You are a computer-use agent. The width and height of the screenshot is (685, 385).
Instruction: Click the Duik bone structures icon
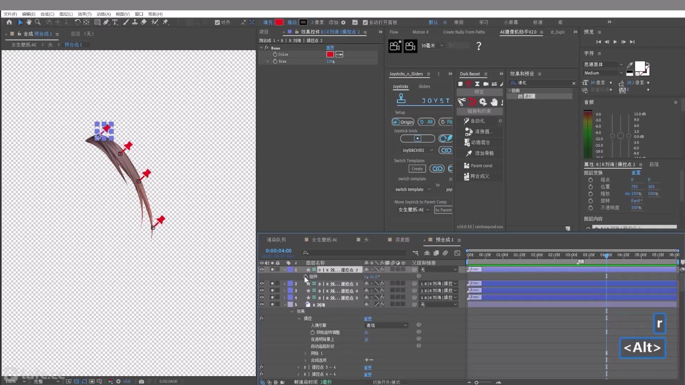point(462,102)
